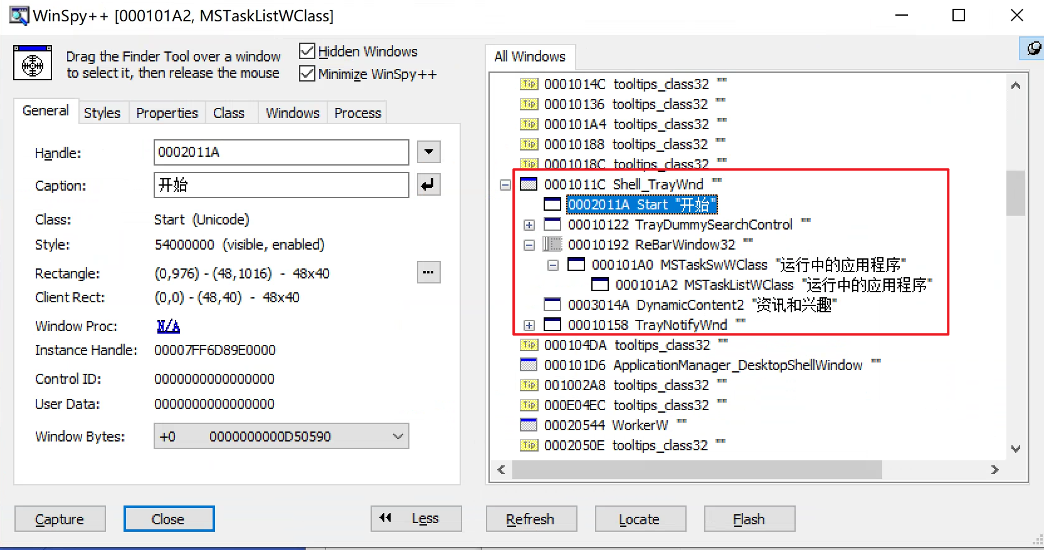Image resolution: width=1044 pixels, height=550 pixels.
Task: Click the scroll up arrow of window list
Action: pos(1016,85)
